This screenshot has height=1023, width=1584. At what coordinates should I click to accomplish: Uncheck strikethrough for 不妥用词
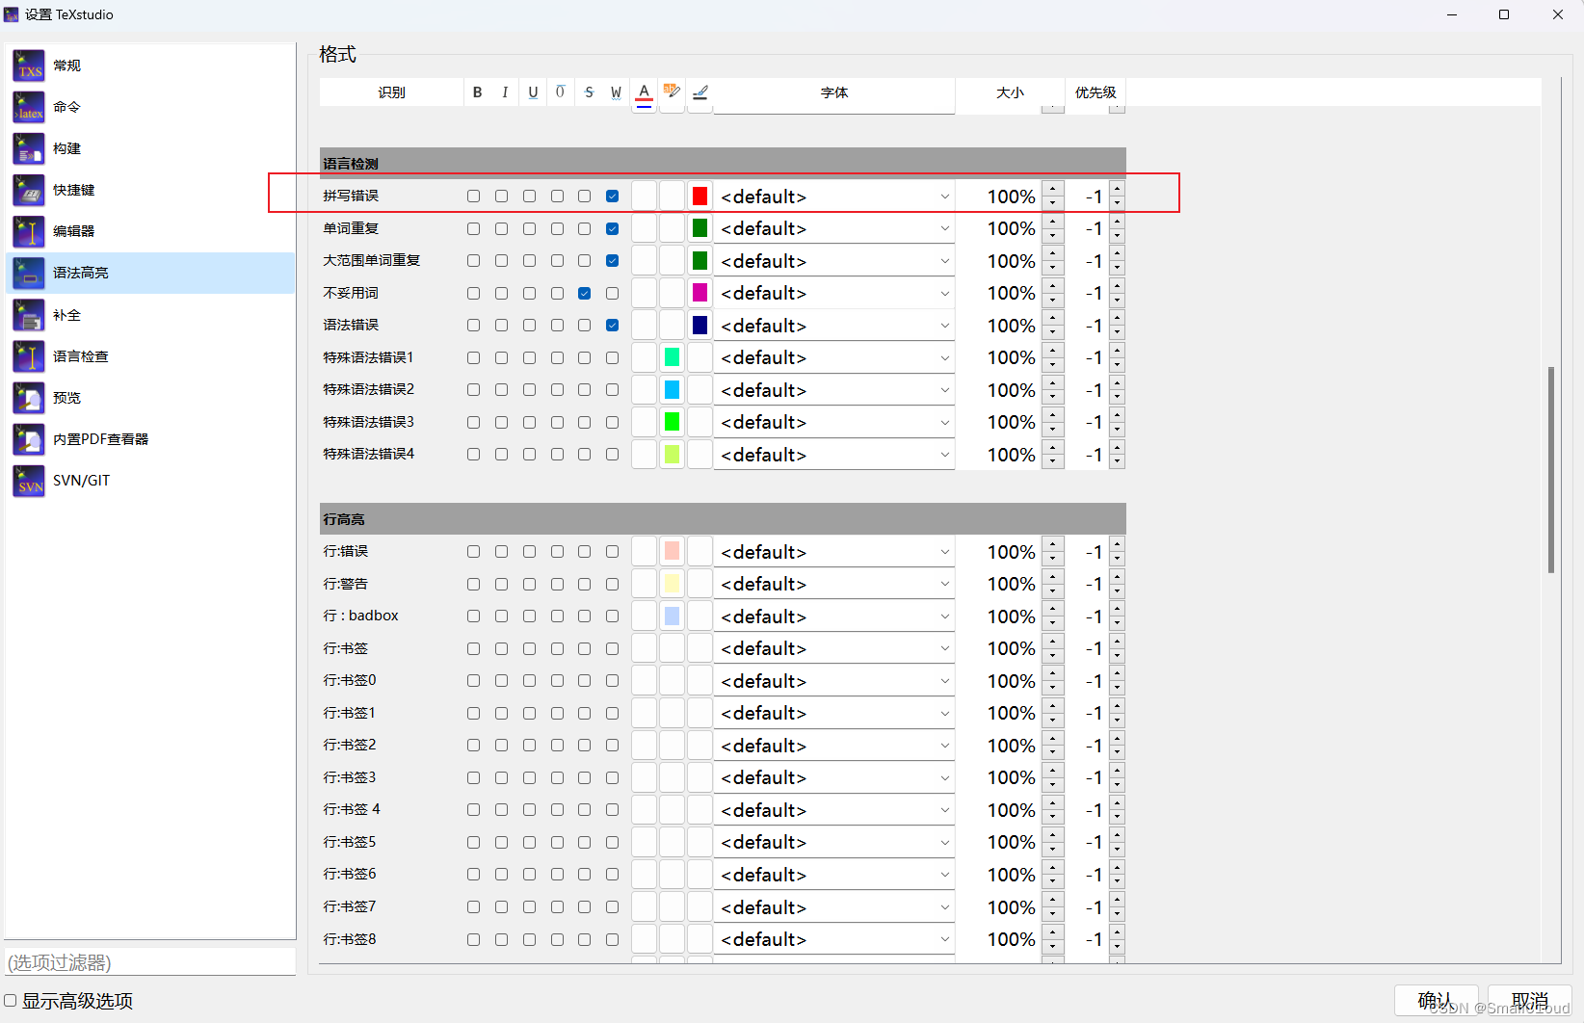[584, 294]
